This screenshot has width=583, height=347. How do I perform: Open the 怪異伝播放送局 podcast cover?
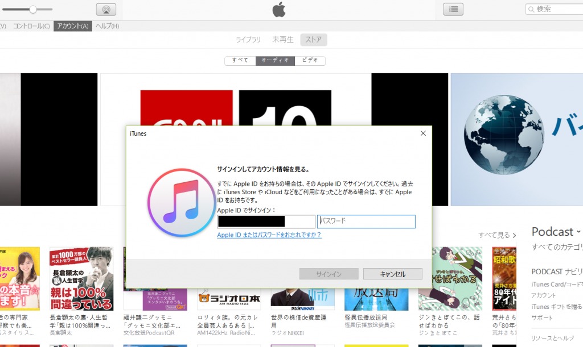(376, 299)
